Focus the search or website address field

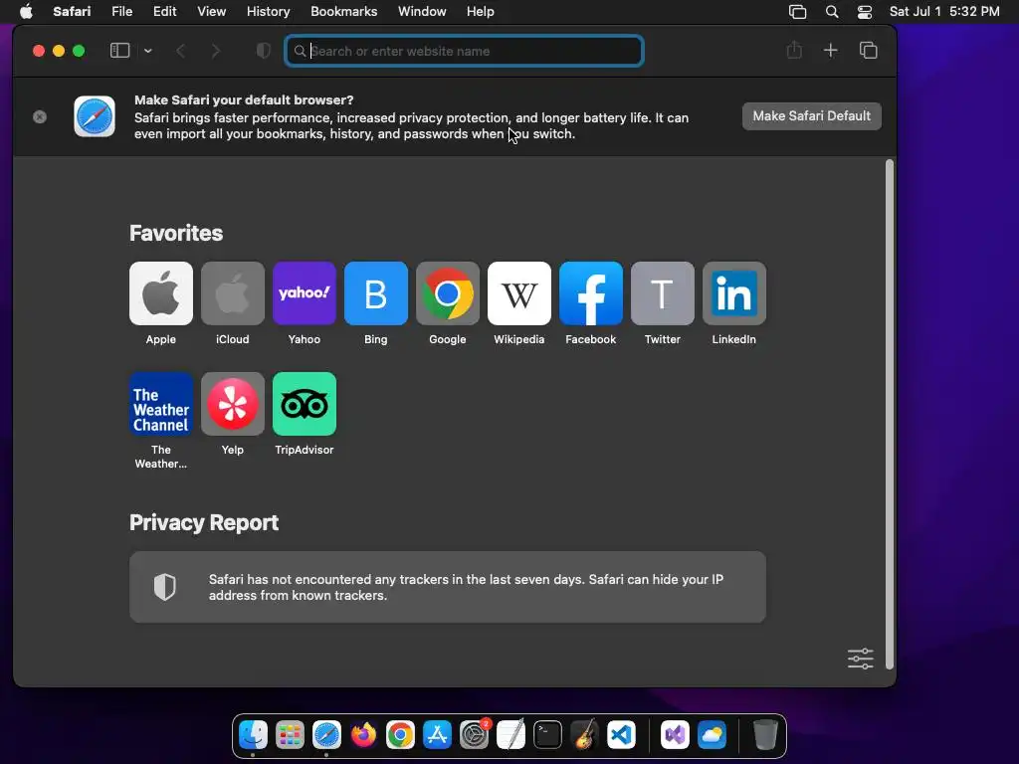point(464,51)
